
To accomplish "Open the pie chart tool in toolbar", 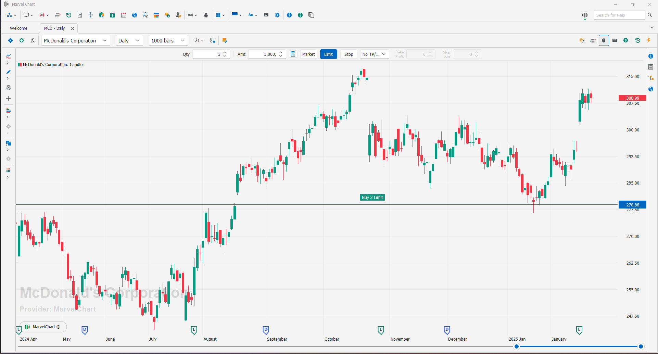I will (x=102, y=15).
